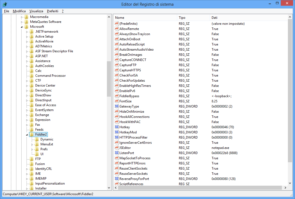Image resolution: width=295 pixels, height=199 pixels.
Task: Click scroll-up arrow of the key tree
Action: click(x=109, y=17)
